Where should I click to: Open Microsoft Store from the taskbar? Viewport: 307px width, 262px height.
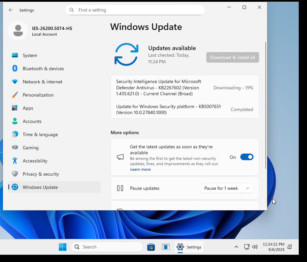click(x=151, y=247)
